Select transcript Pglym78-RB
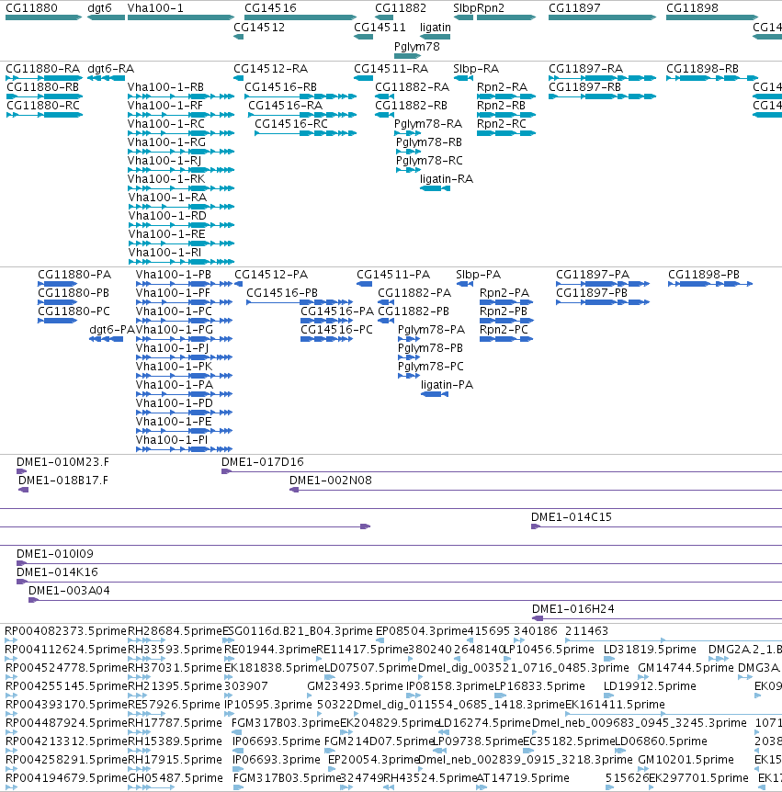Image resolution: width=782 pixels, height=792 pixels. (429, 142)
